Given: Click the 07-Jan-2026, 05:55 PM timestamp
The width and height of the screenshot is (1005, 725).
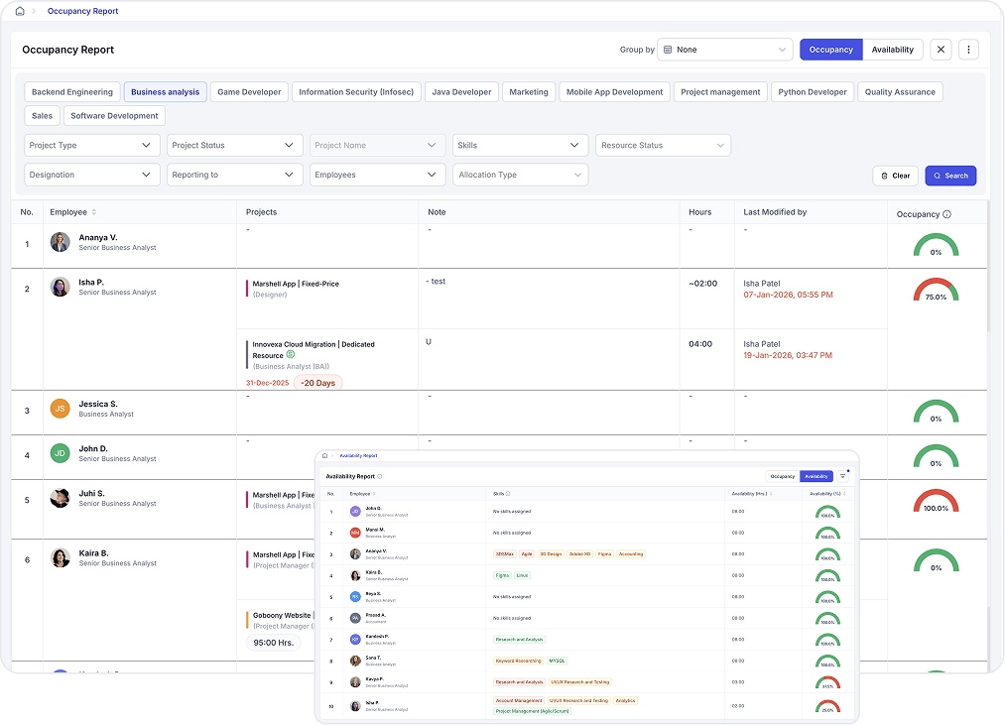Looking at the screenshot, I should [788, 295].
